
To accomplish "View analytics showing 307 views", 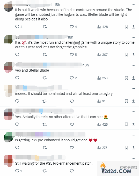I will 103,55.
